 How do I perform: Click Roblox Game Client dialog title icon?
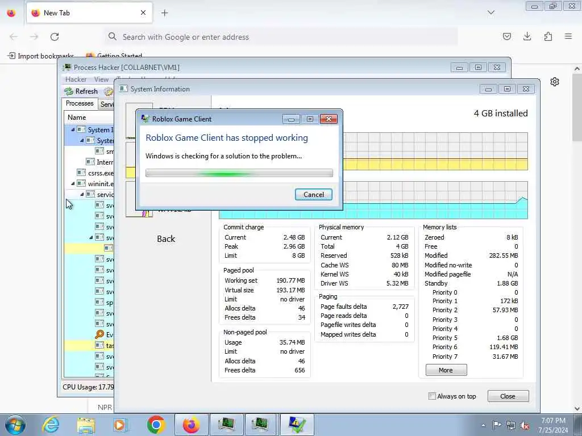145,119
